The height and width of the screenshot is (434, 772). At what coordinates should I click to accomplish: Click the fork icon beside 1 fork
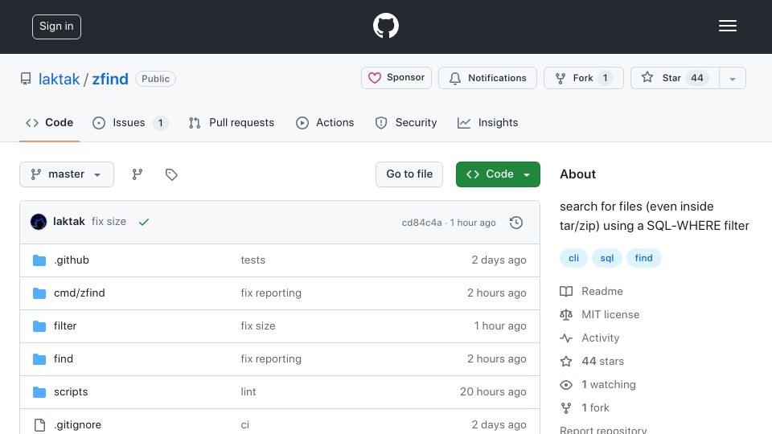pyautogui.click(x=566, y=408)
